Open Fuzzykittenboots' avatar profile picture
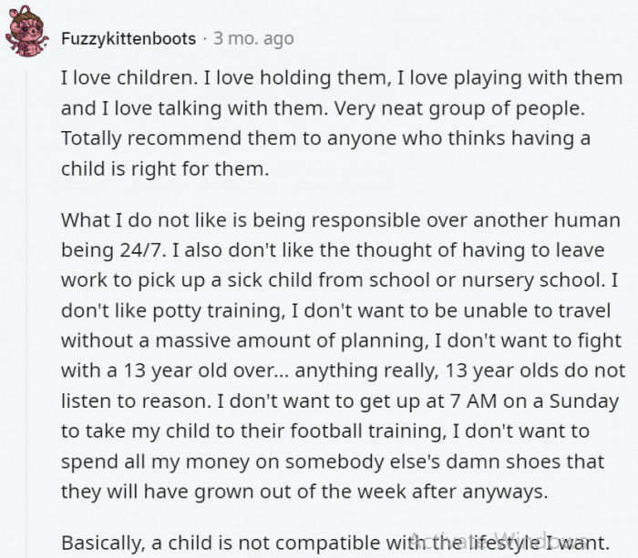The width and height of the screenshot is (638, 558). (x=26, y=32)
